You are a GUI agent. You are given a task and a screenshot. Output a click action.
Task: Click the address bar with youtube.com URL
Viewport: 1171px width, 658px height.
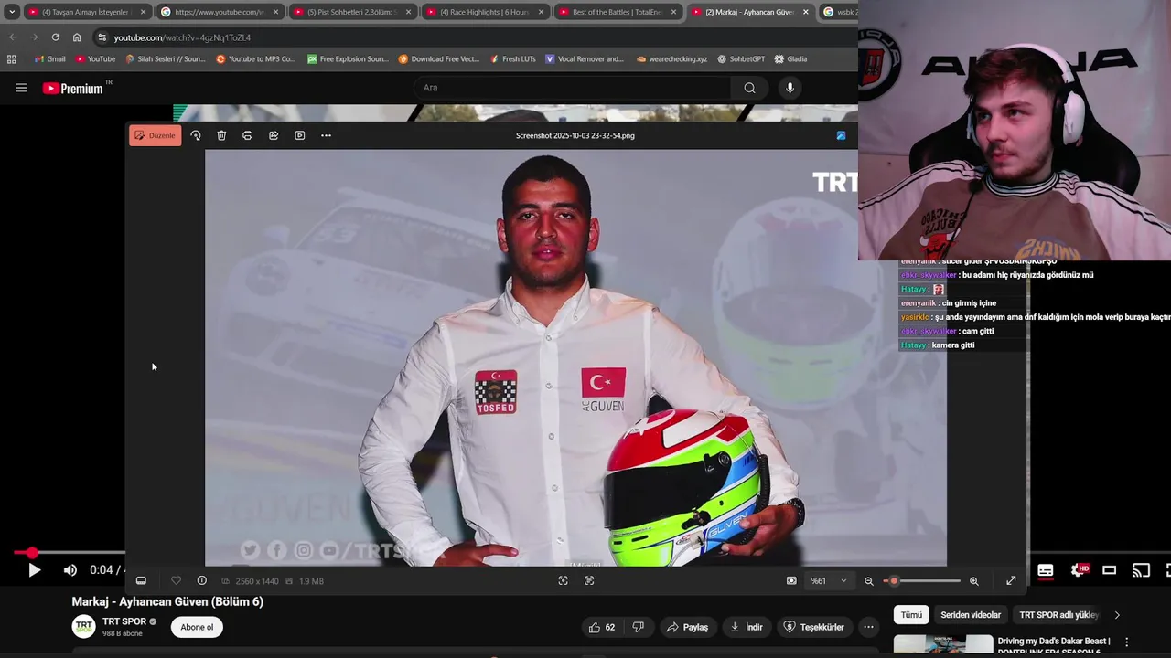(476, 37)
